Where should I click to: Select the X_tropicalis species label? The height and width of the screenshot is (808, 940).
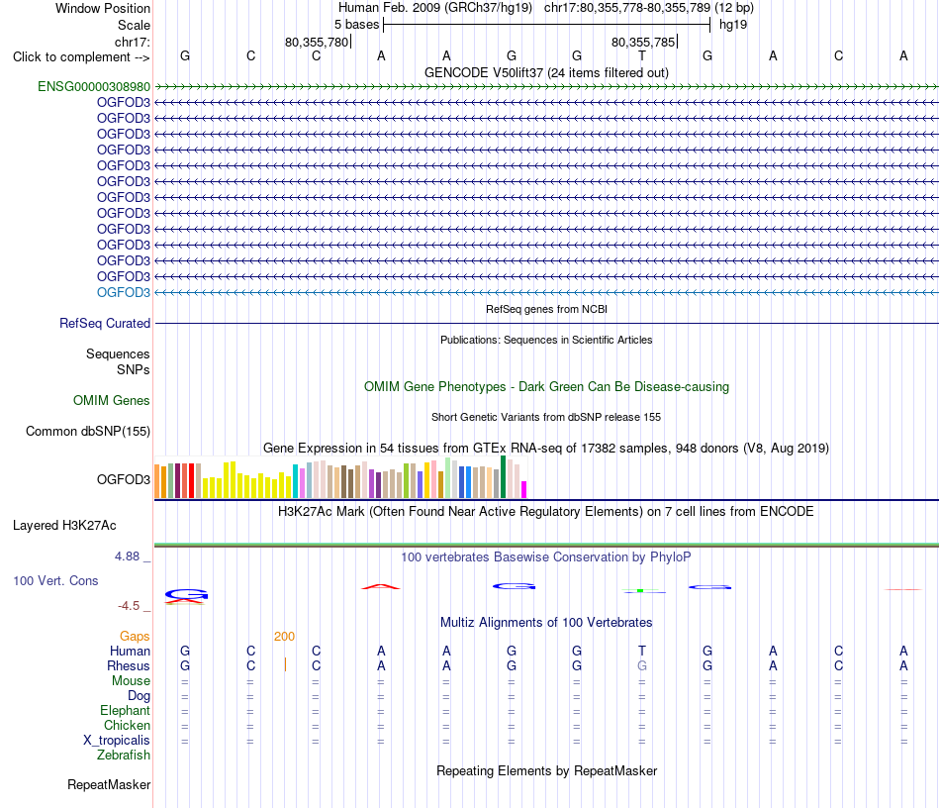click(x=117, y=741)
